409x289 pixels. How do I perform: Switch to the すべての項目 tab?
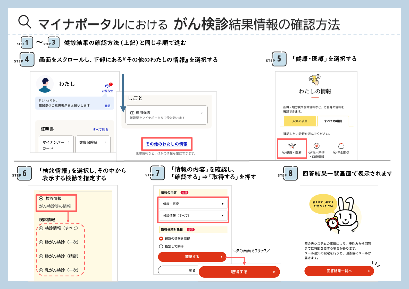[333, 121]
